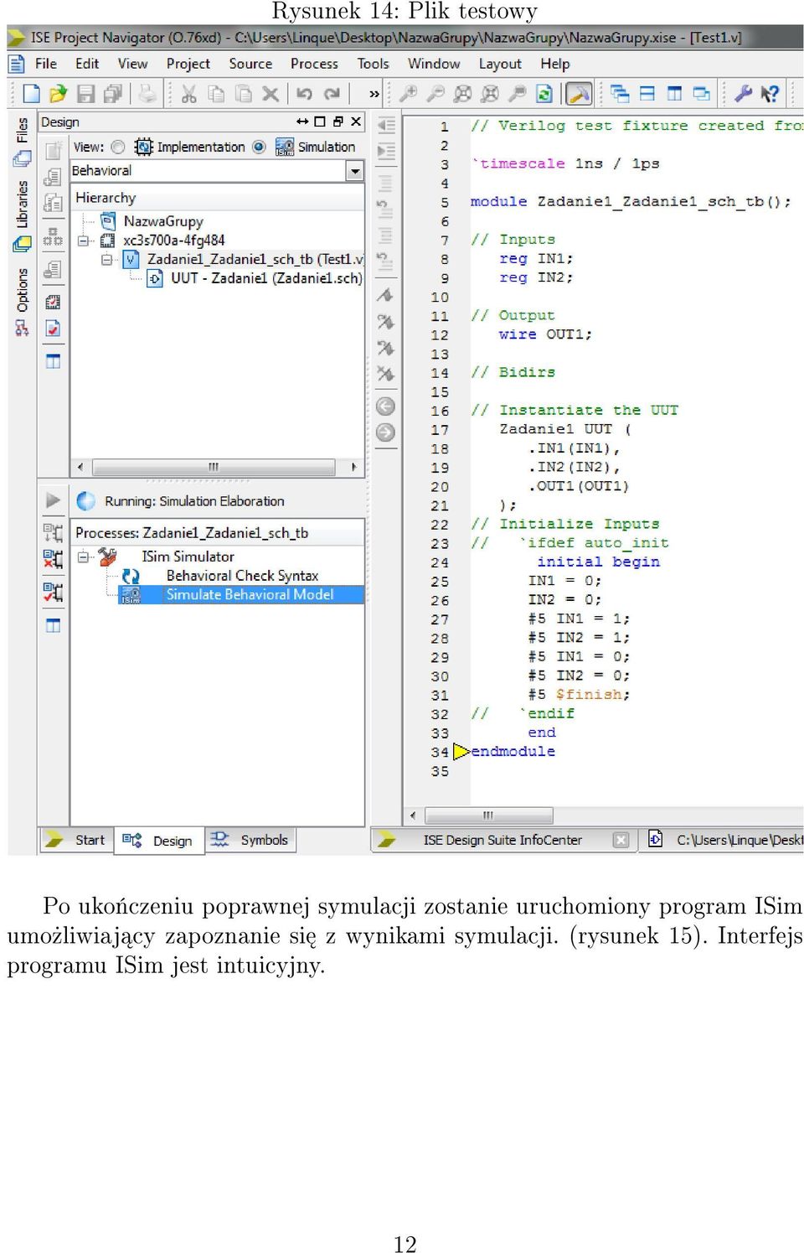Click the Cut scissors toolbar icon
Viewport: 804px width, 1253px height.
pos(188,94)
